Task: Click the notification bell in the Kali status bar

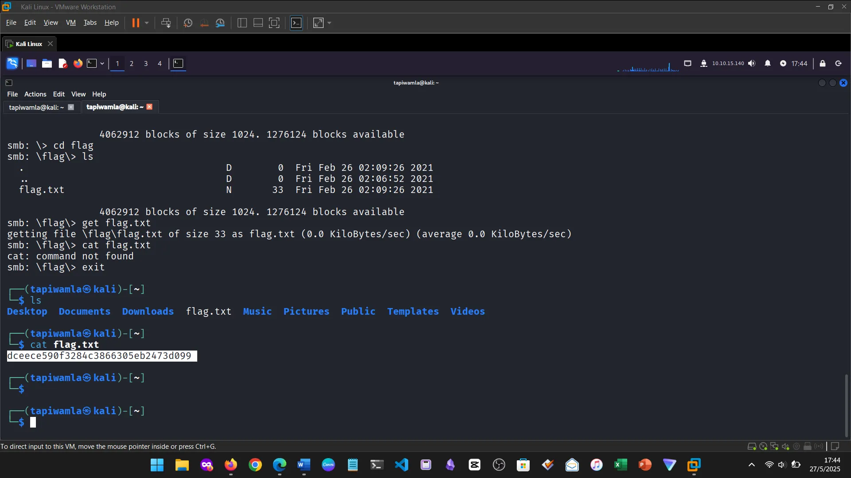Action: (x=768, y=63)
